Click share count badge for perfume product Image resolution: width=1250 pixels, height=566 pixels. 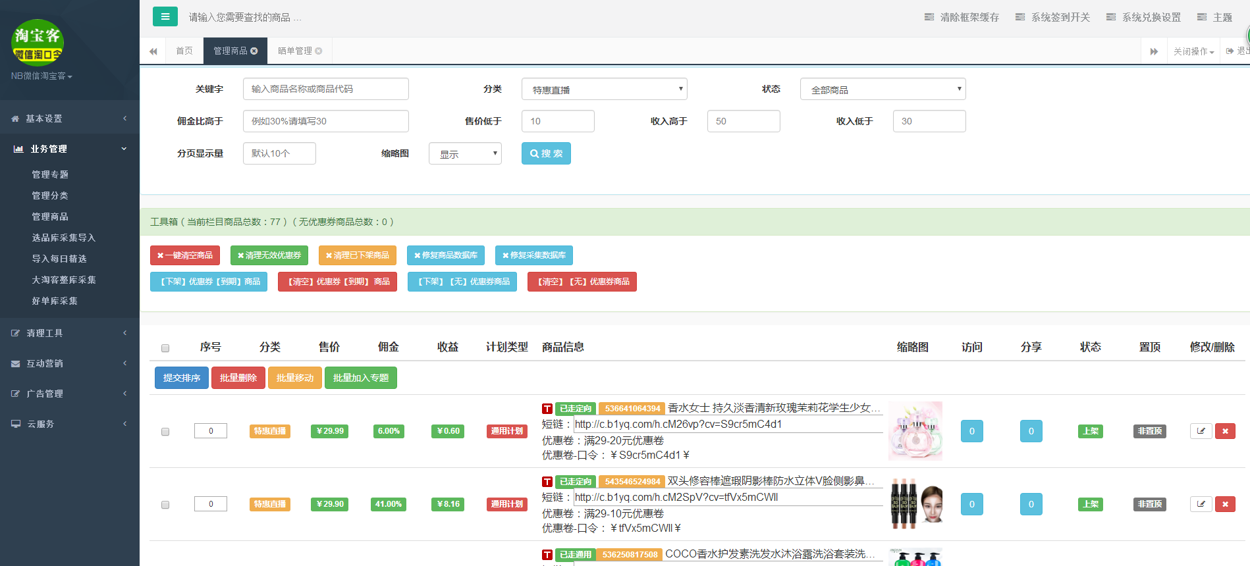pos(1031,431)
